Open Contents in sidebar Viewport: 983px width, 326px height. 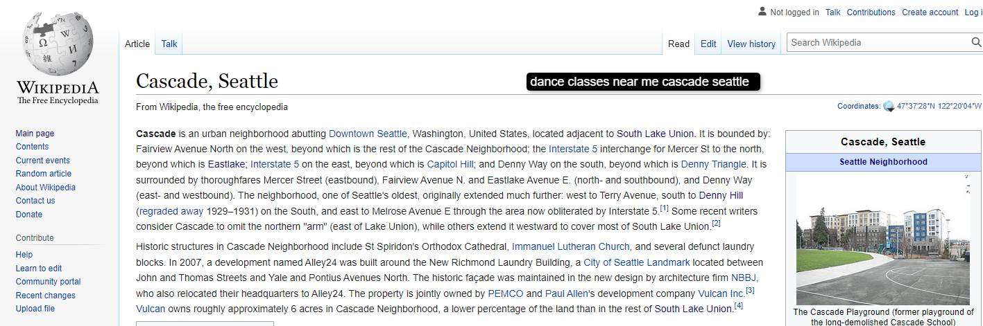[x=32, y=147]
